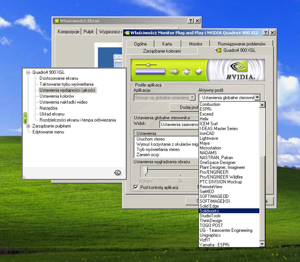Click the help question mark in Monitor properties title bar
Viewport: 300px width, 262px height.
coord(265,33)
